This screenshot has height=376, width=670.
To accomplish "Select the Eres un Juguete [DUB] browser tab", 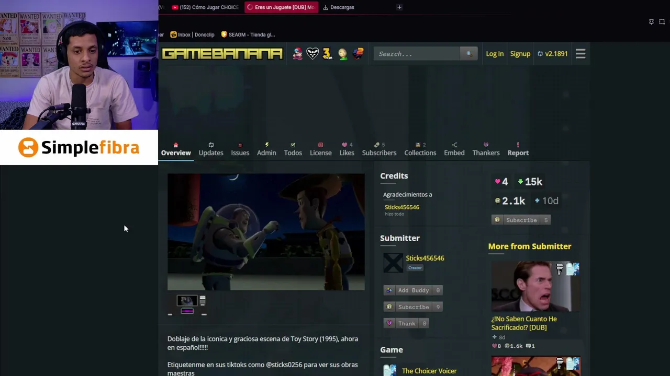I will (281, 7).
